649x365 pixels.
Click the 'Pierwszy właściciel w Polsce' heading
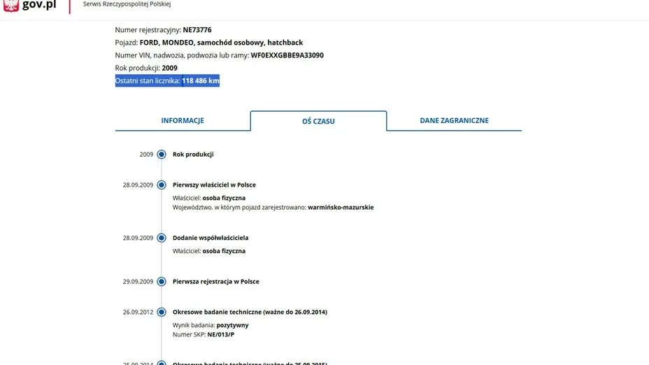(x=214, y=185)
